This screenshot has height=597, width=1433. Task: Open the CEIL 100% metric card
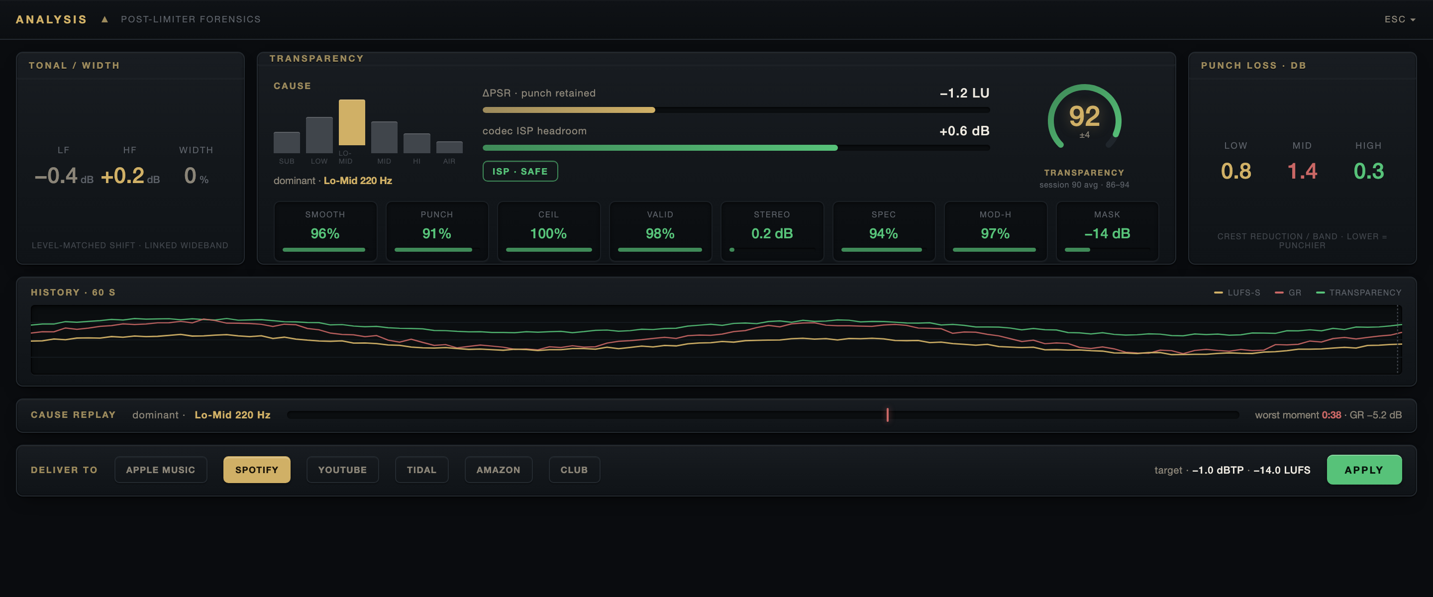pyautogui.click(x=548, y=231)
